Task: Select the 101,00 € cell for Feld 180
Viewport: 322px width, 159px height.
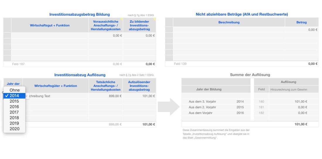Action: [290, 102]
